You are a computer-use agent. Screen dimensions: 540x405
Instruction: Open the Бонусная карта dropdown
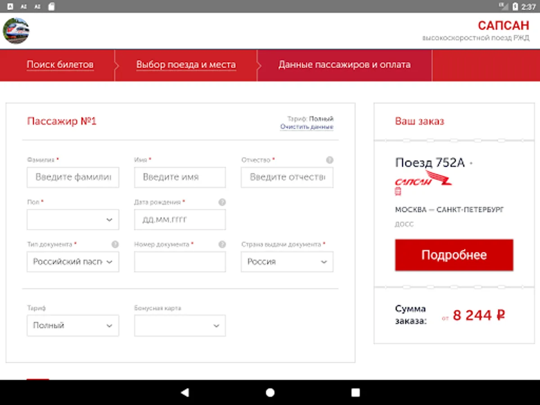click(x=180, y=325)
